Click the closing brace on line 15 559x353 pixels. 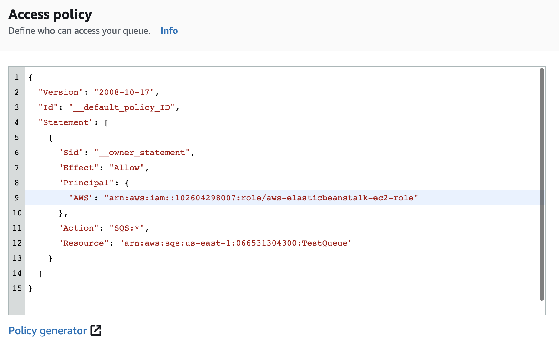(30, 289)
